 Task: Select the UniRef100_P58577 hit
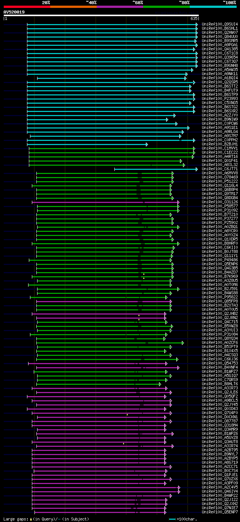[x=220, y=206]
